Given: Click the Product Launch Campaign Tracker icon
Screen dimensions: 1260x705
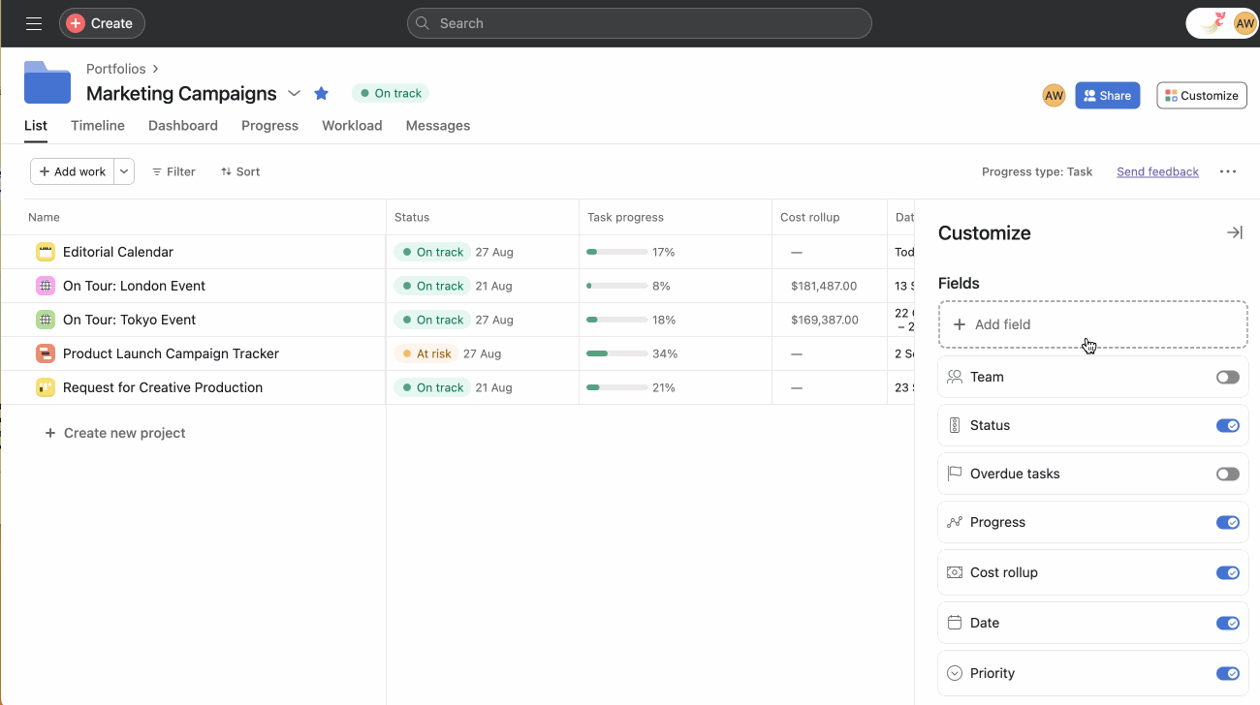Looking at the screenshot, I should click(x=46, y=353).
